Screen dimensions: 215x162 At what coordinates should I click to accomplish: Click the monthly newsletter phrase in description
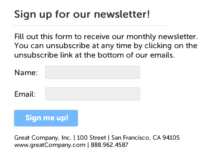pos(162,37)
